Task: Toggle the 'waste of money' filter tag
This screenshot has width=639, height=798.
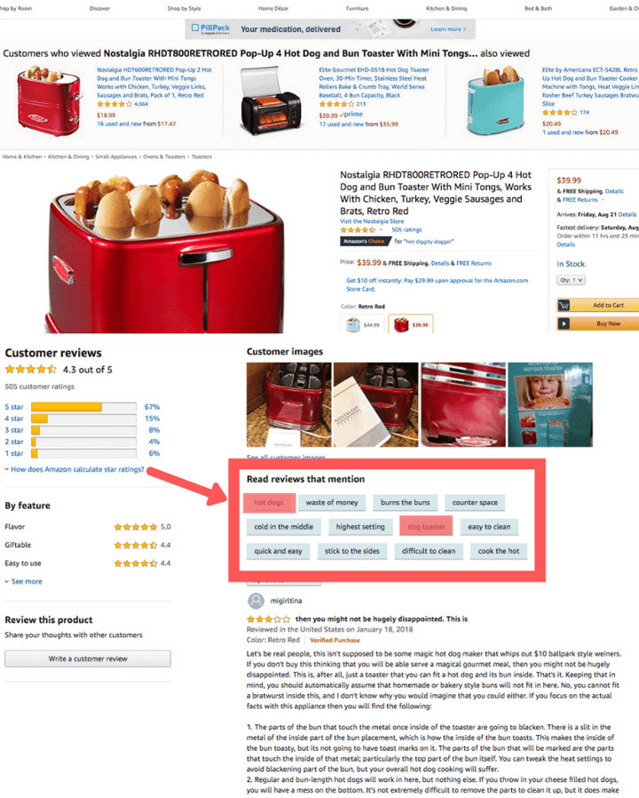Action: (x=332, y=503)
